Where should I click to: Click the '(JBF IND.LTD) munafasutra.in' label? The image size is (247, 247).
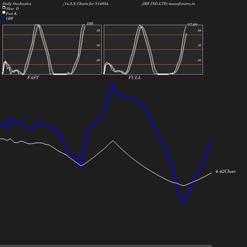tap(168, 3)
